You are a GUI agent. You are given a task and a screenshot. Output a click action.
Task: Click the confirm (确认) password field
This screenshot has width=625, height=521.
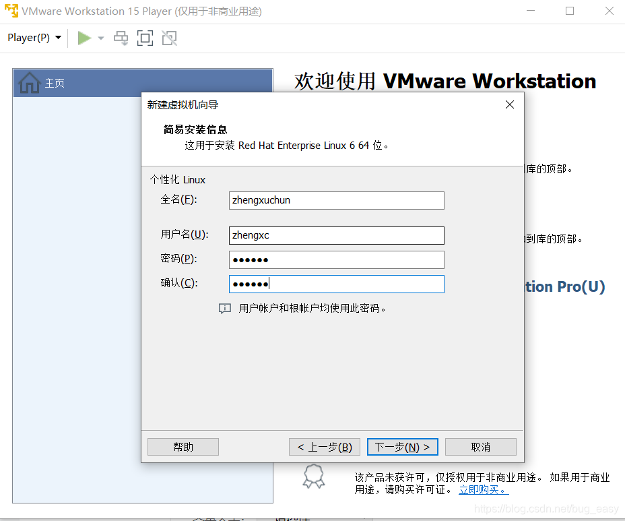337,284
